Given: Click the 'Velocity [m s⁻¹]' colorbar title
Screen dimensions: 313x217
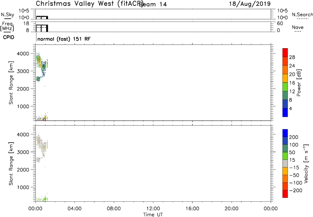Looking at the screenshot, I should click(306, 163).
